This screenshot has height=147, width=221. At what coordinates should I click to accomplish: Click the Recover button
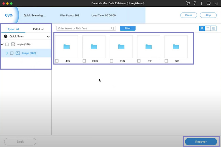(x=201, y=142)
